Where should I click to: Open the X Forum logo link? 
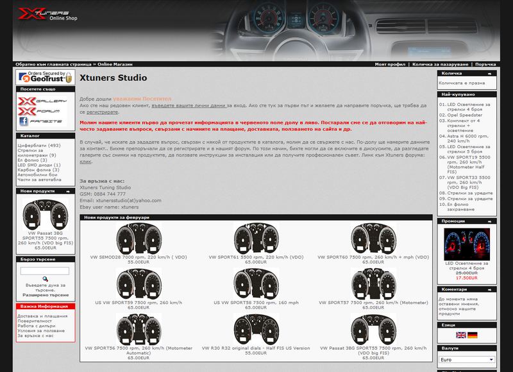click(38, 111)
